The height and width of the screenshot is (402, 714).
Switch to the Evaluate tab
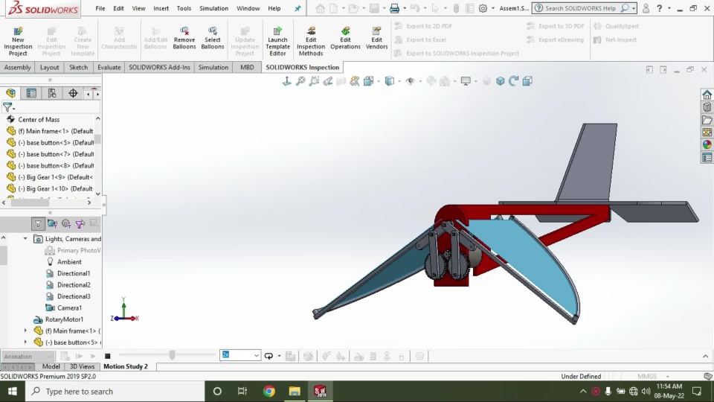point(109,67)
